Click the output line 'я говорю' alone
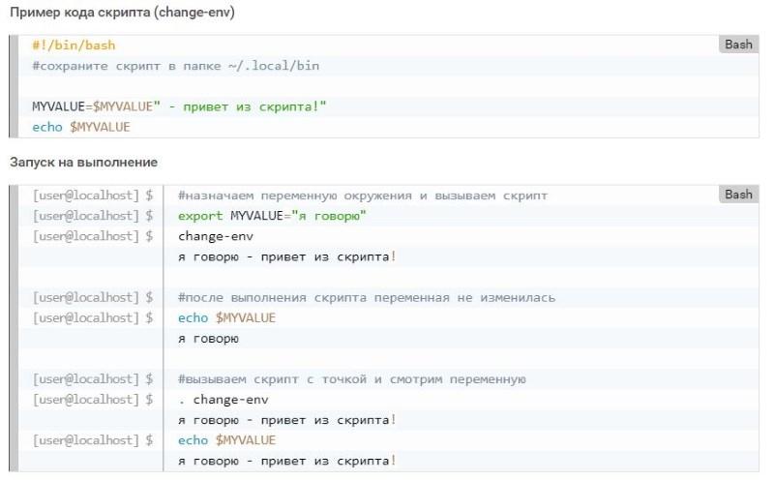774x481 pixels. (x=208, y=339)
